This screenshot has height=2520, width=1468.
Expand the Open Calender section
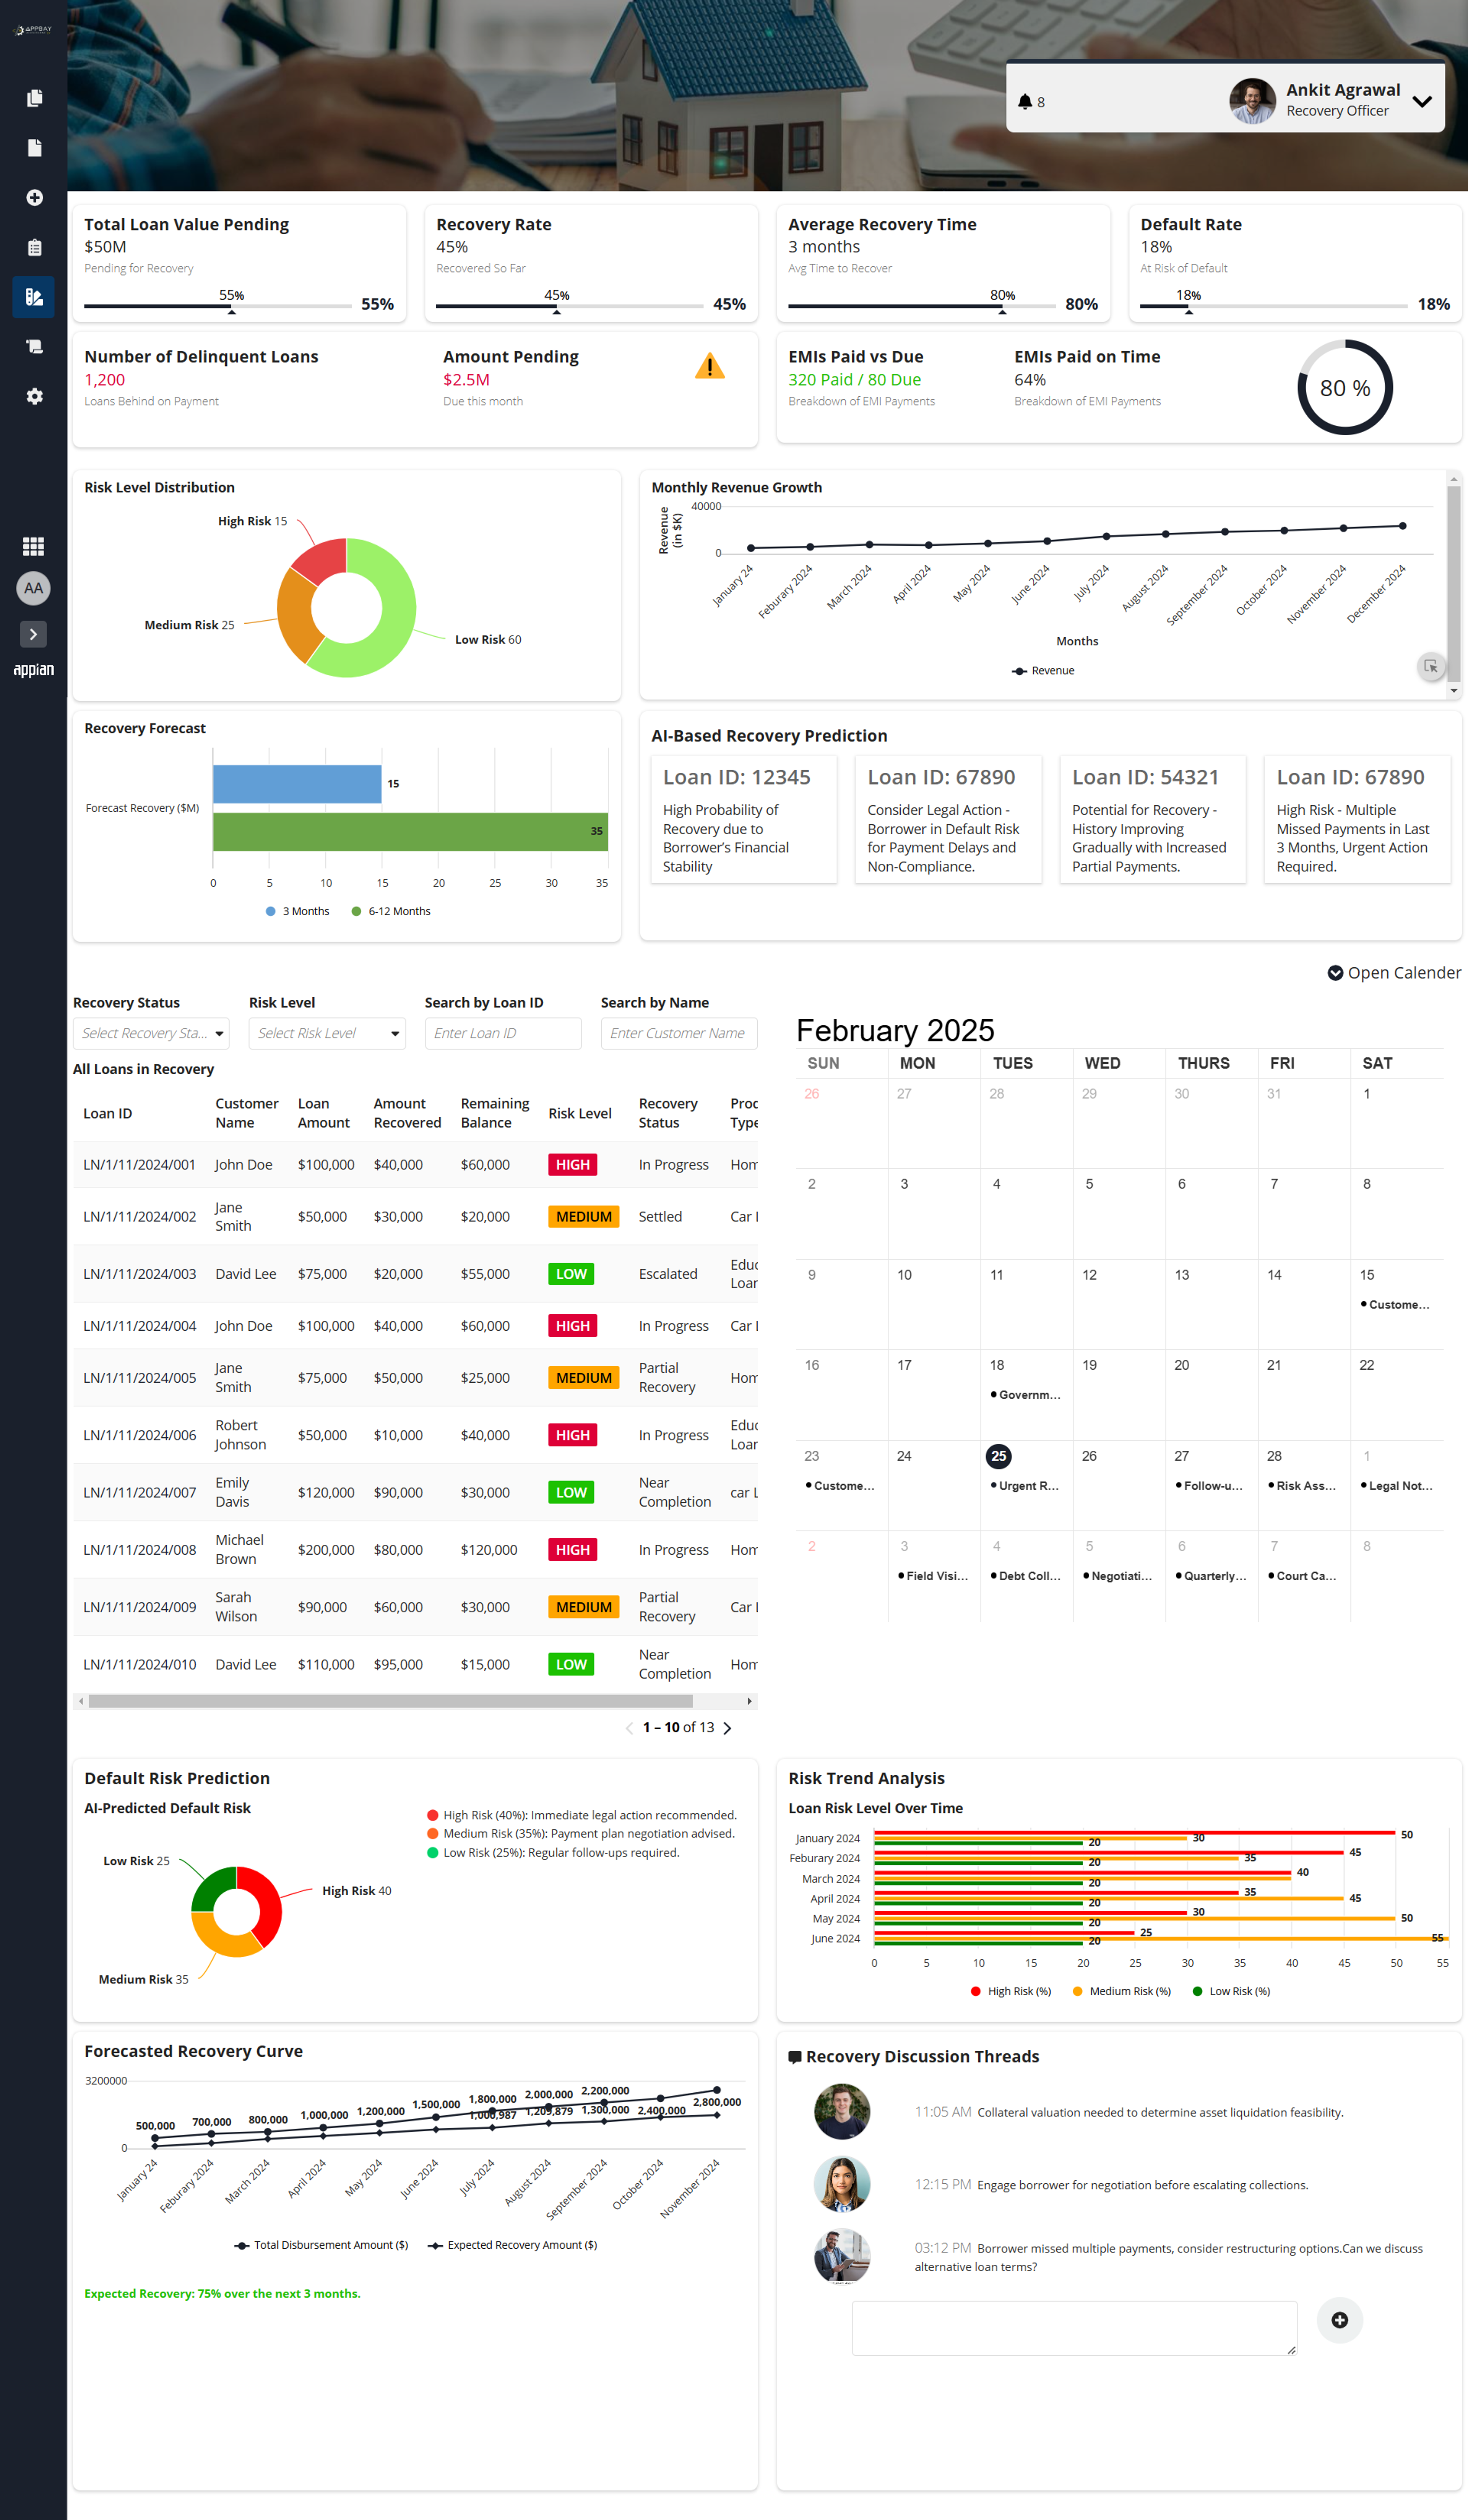point(1394,973)
